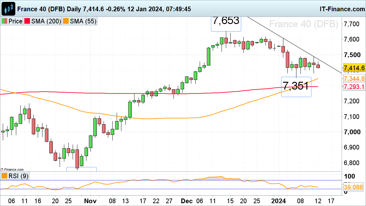Click the SMA 55 value tag 7,344.8
This screenshot has height=206, width=366.
[x=354, y=78]
